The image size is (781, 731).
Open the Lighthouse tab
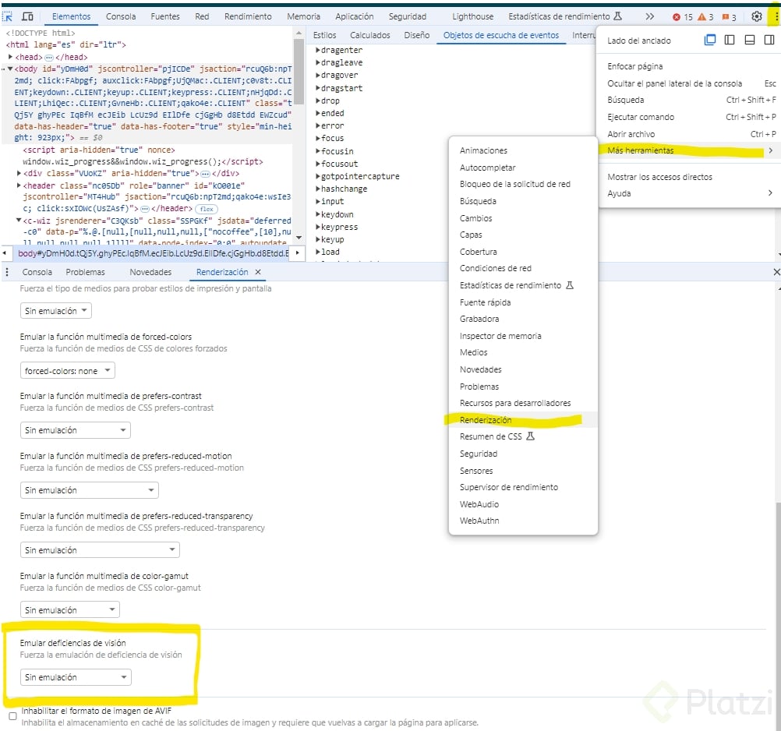472,16
